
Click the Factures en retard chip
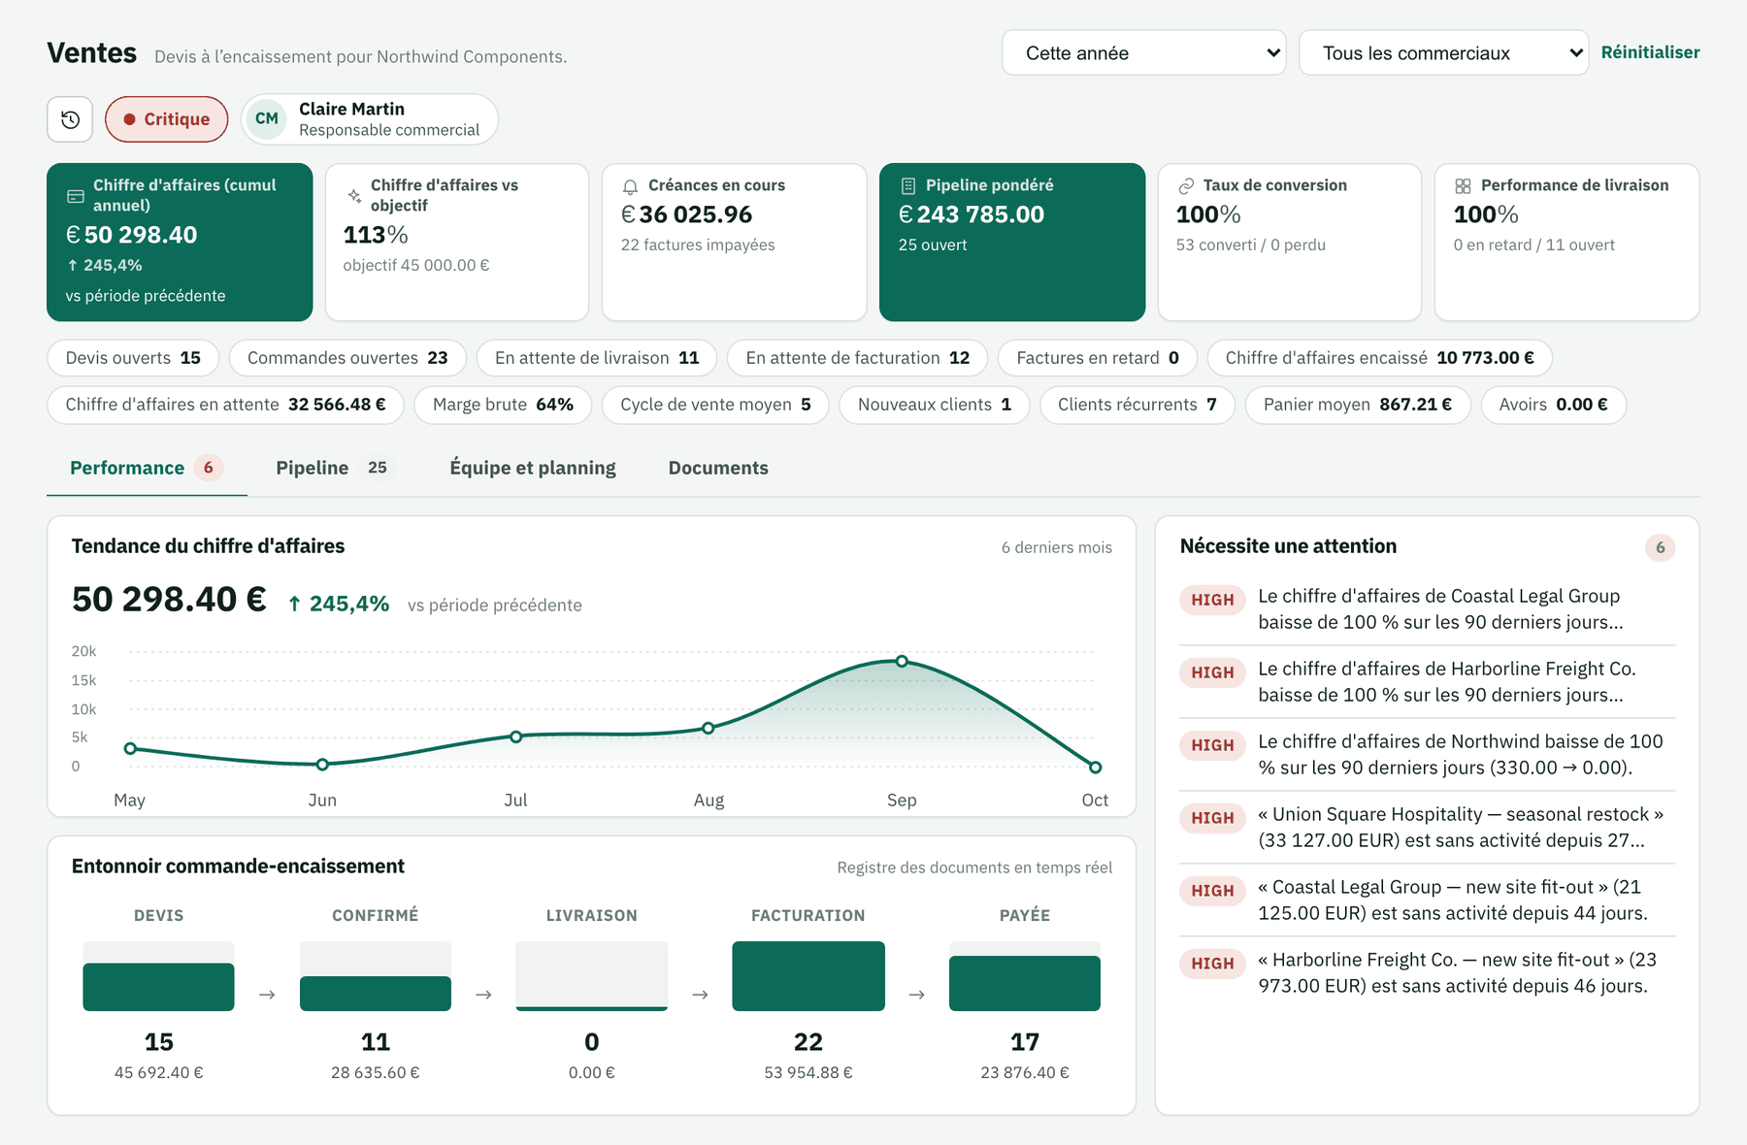(1098, 358)
